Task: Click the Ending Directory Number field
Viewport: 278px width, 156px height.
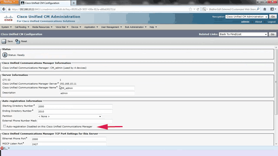Action: click(75, 111)
